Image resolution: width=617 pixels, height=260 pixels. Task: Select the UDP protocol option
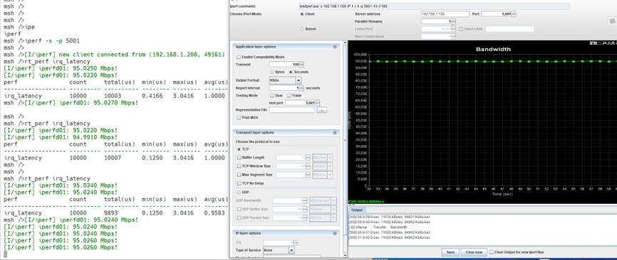pyautogui.click(x=239, y=192)
